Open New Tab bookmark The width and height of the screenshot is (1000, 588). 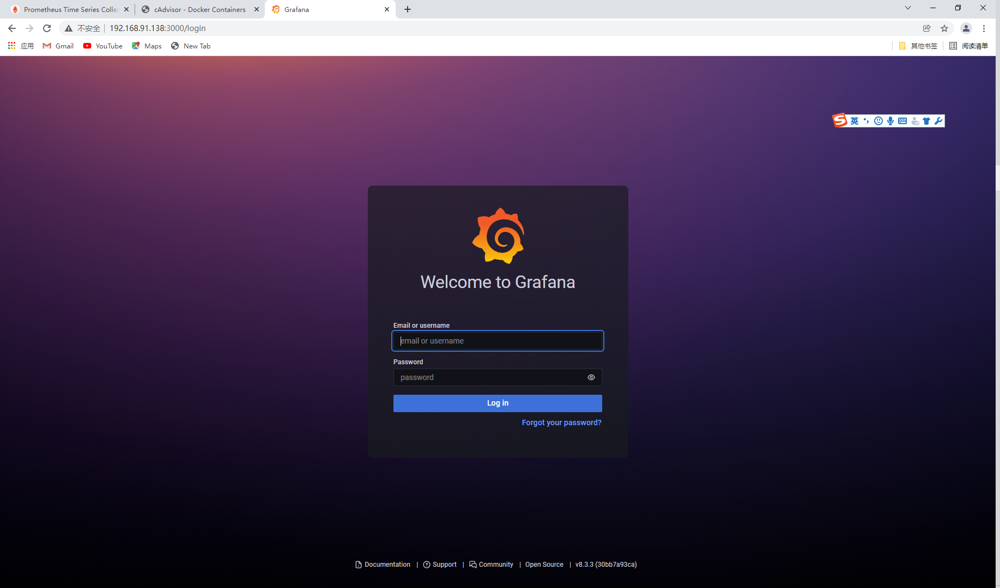point(191,46)
